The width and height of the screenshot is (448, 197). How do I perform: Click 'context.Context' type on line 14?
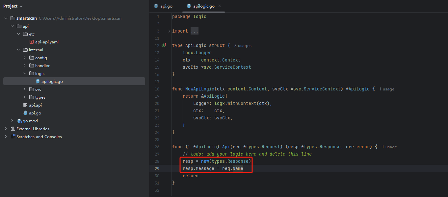point(221,60)
